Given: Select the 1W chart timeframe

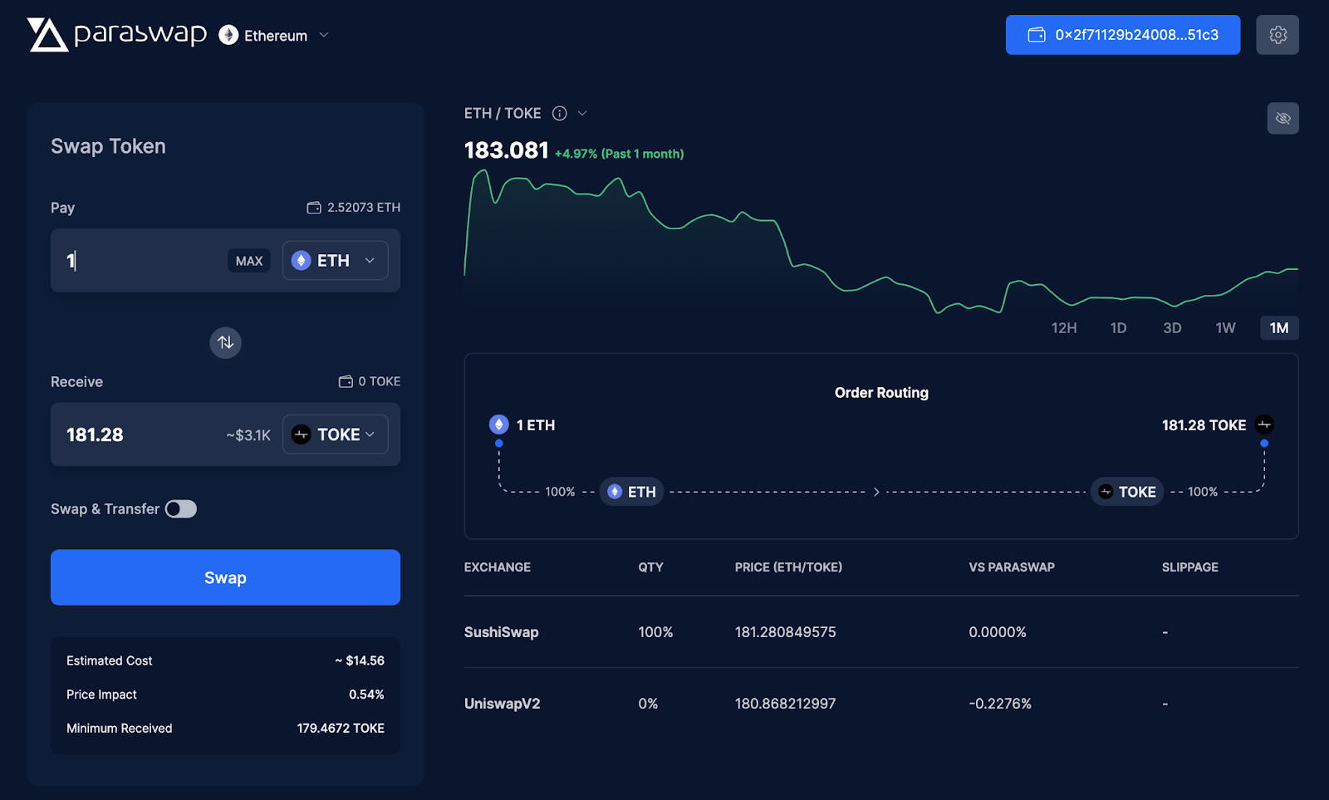Looking at the screenshot, I should 1226,328.
